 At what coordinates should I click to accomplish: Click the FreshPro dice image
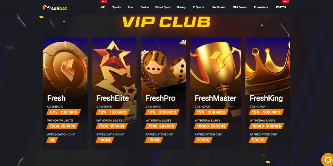(164, 63)
